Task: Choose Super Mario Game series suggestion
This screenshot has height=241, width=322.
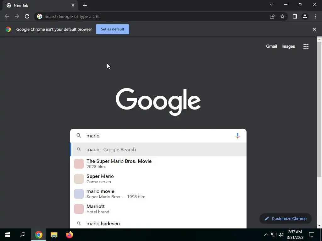Action: click(158, 179)
